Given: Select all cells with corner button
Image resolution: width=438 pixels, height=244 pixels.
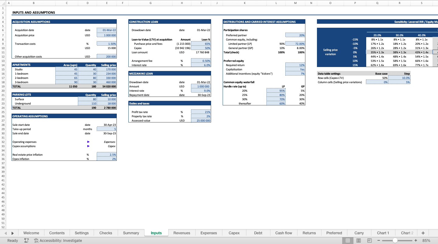Looking at the screenshot, I should [3, 3].
